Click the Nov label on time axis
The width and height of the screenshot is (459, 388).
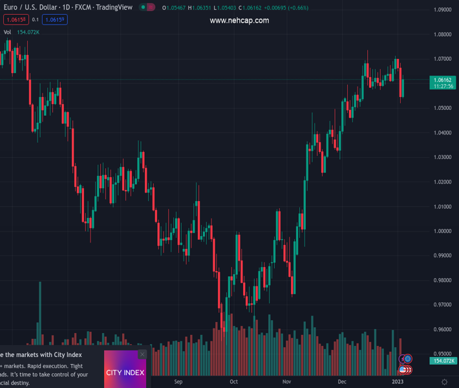(x=286, y=382)
